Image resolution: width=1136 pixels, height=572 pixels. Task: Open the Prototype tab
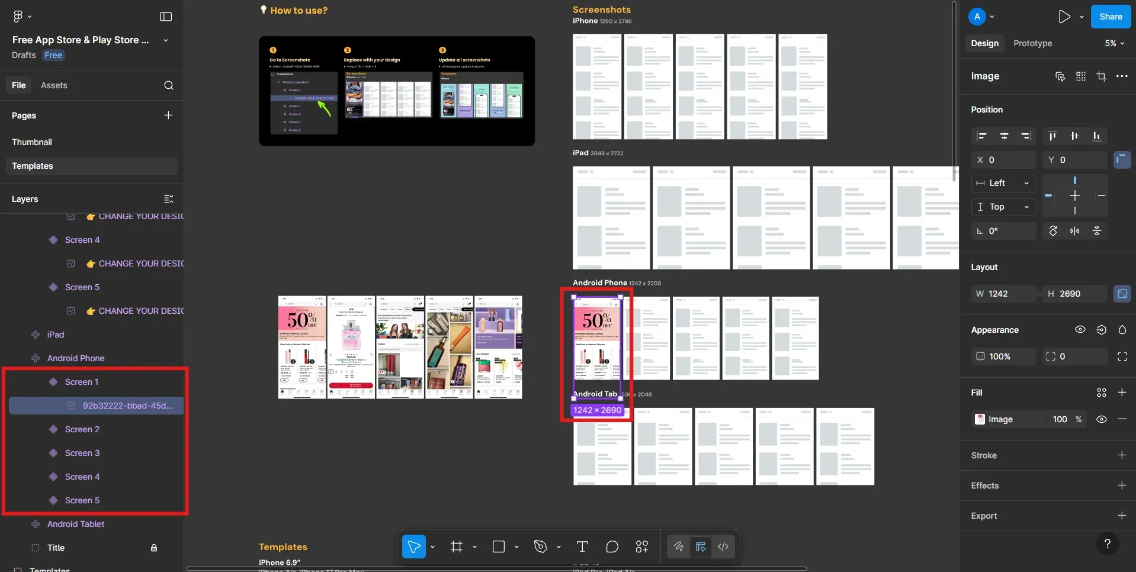[x=1032, y=43]
